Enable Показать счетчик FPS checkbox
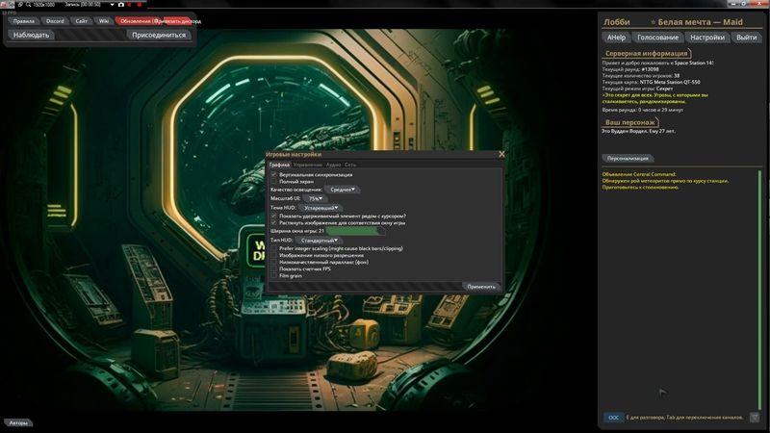Viewport: 770px width, 433px height. 274,268
